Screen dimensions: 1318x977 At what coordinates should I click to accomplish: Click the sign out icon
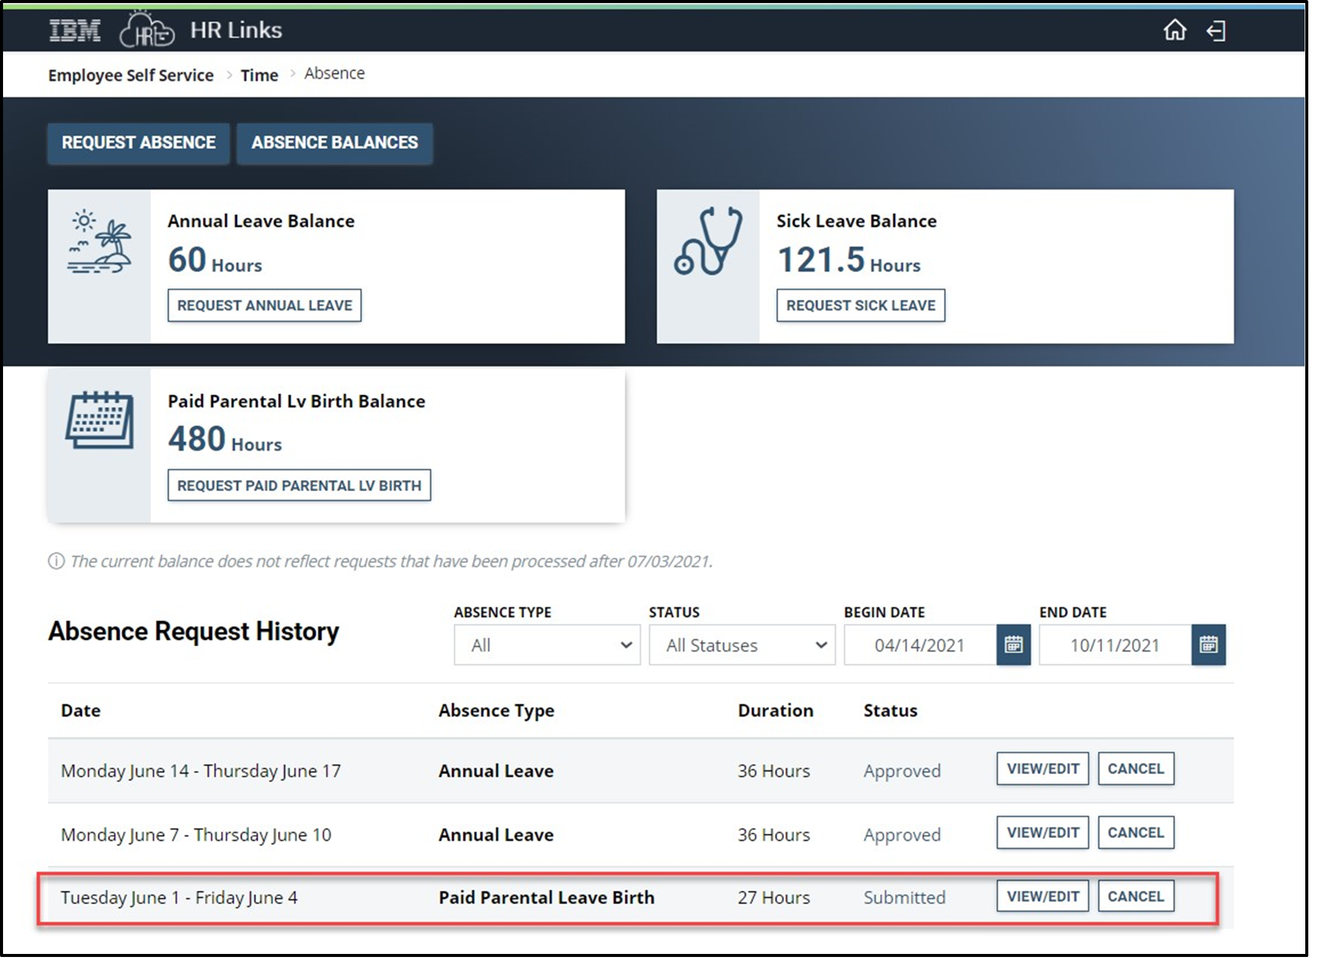coord(1216,30)
